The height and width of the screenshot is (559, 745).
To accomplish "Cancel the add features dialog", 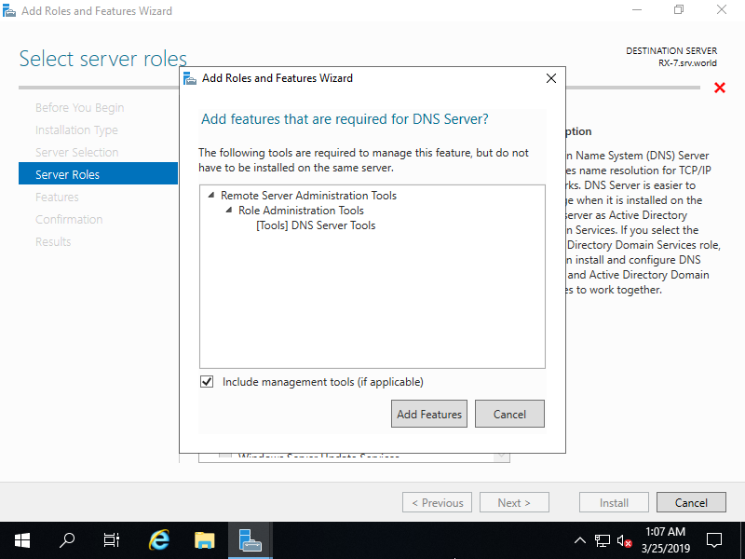I will [509, 414].
